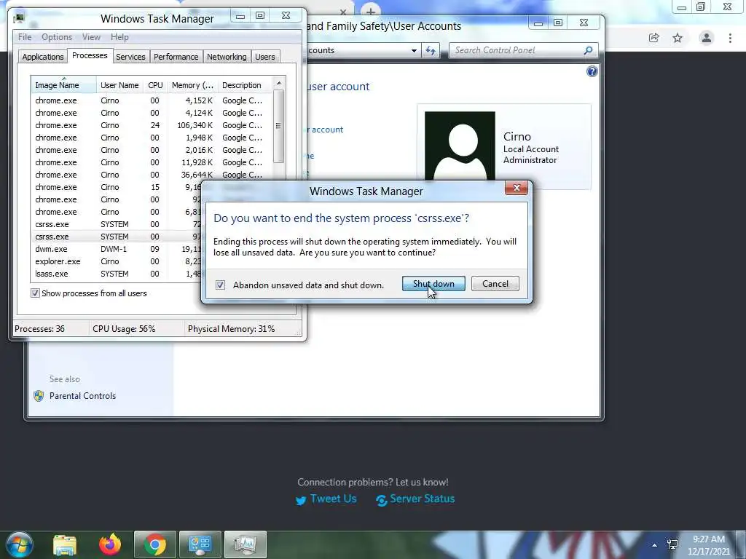Click the Shut down button in dialog
This screenshot has height=559, width=746.
coord(433,284)
